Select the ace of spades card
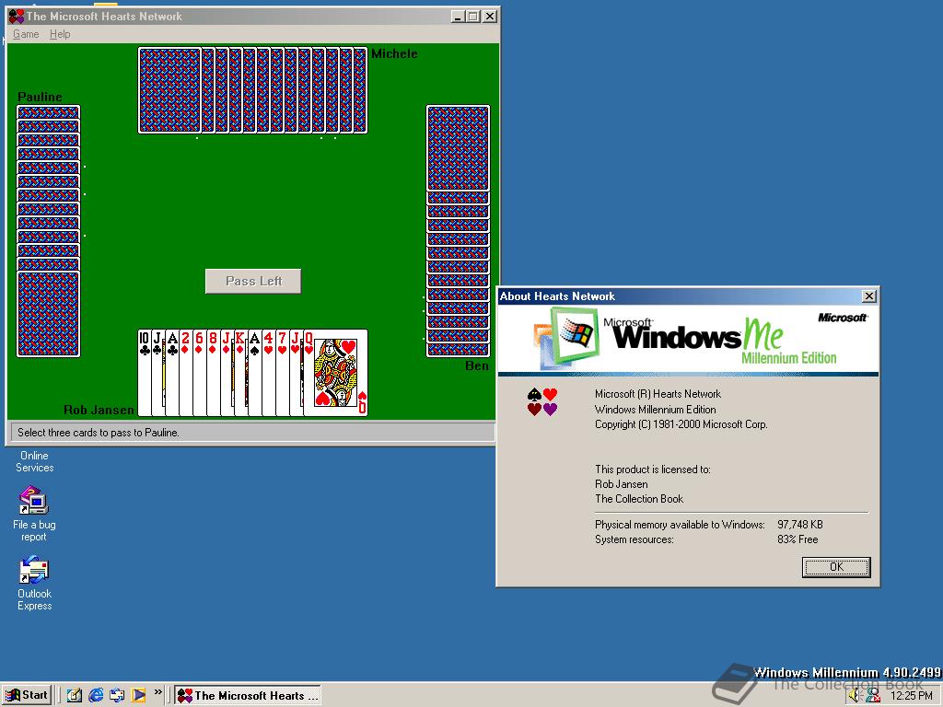This screenshot has width=943, height=707. point(255,373)
